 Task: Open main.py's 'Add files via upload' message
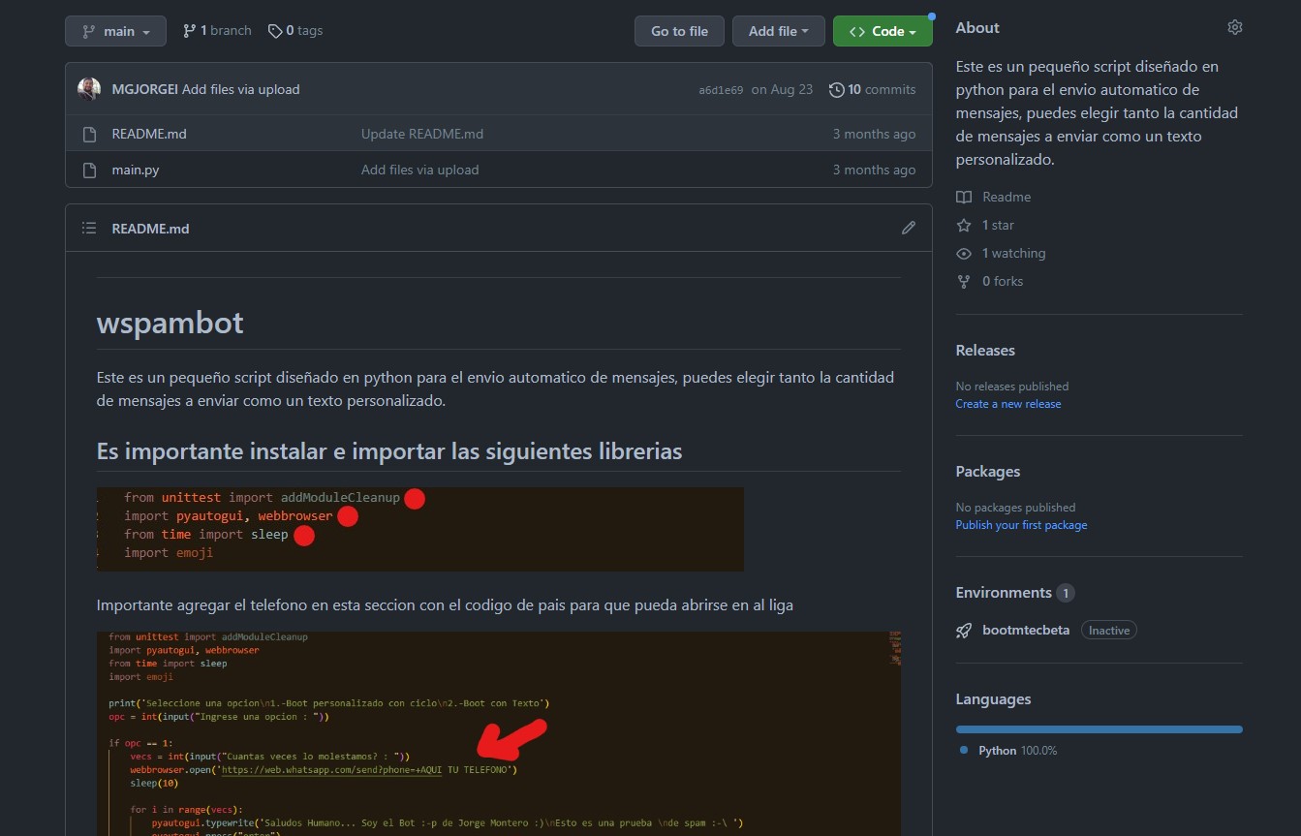[x=420, y=170]
